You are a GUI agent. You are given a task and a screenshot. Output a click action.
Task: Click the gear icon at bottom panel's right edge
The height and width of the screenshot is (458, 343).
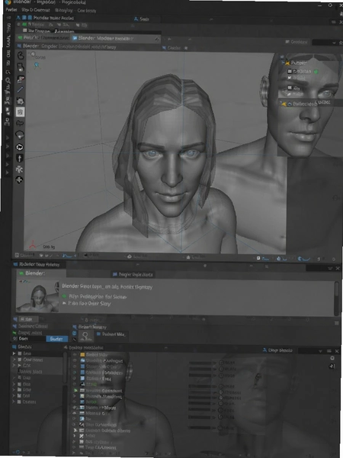point(332,358)
